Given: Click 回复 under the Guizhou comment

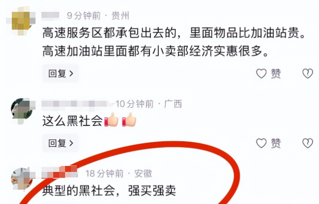Looking at the screenshot, I should (x=60, y=73).
